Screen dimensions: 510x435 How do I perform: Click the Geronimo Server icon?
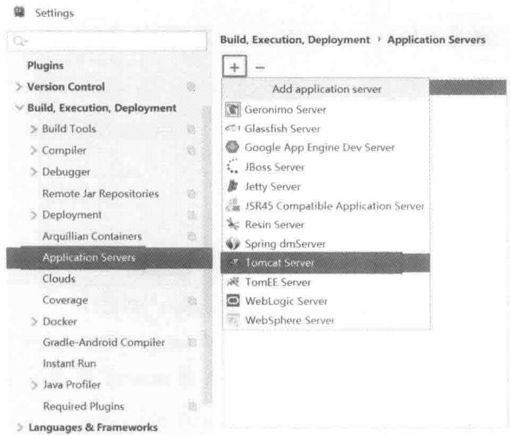coord(233,109)
